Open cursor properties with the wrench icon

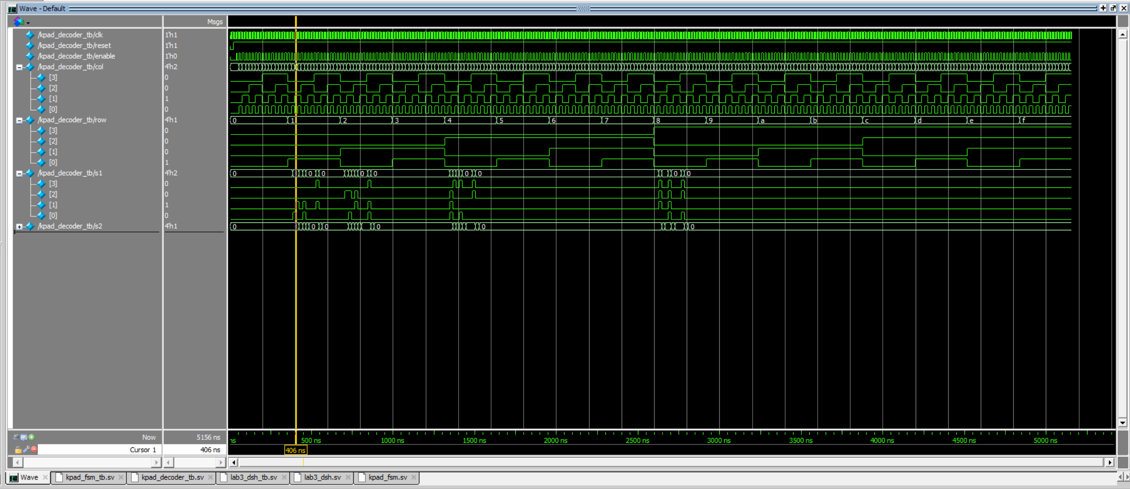click(x=26, y=449)
